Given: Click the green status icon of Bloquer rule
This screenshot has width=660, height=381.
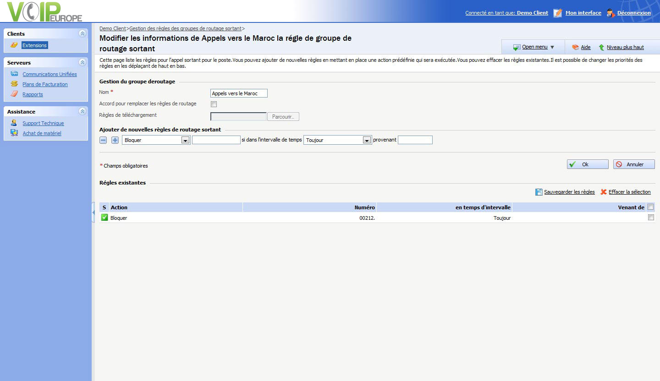Looking at the screenshot, I should [x=104, y=218].
